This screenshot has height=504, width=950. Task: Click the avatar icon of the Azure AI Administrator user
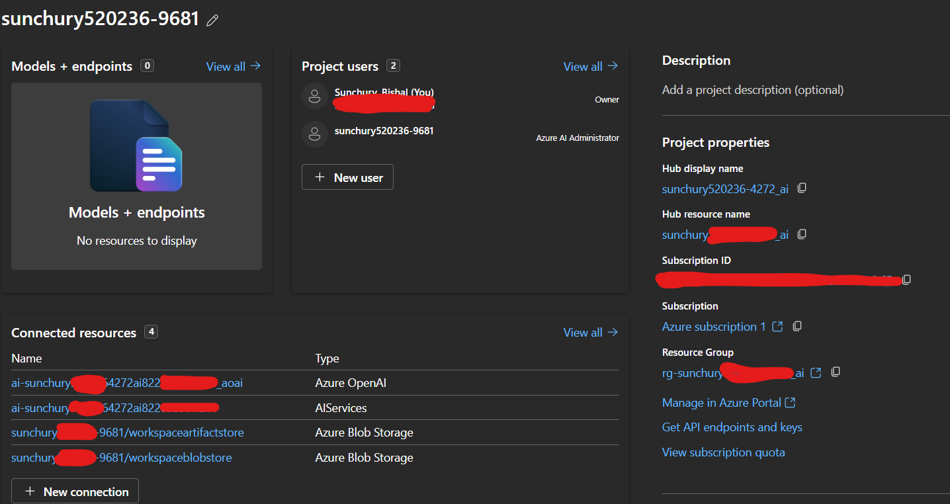(315, 134)
